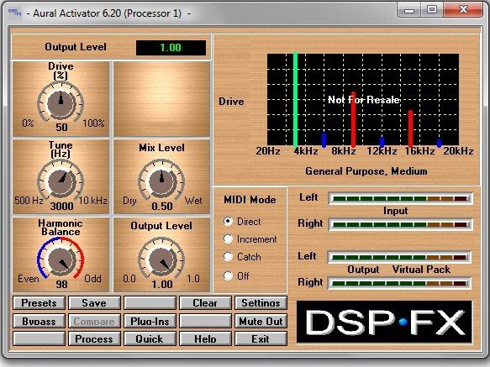Click the blue marker at 12kHz

click(x=382, y=142)
